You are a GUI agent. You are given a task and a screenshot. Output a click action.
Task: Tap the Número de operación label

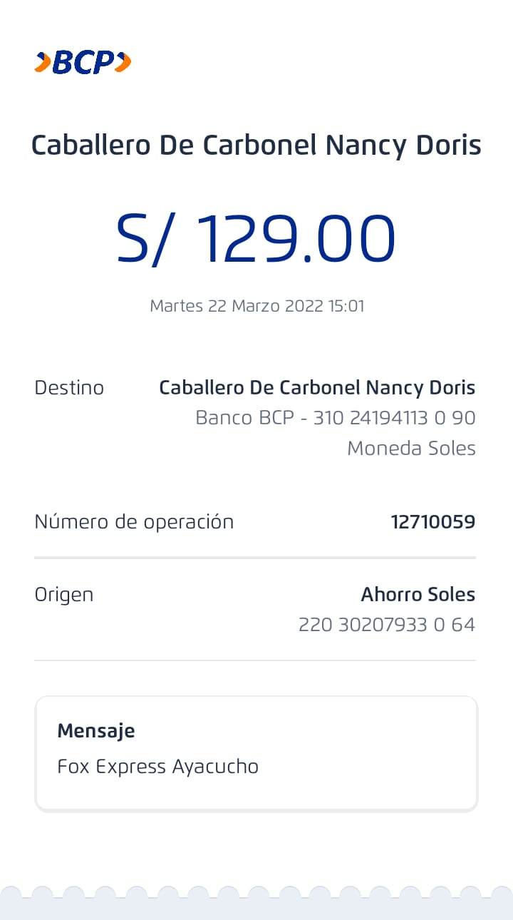coord(134,522)
